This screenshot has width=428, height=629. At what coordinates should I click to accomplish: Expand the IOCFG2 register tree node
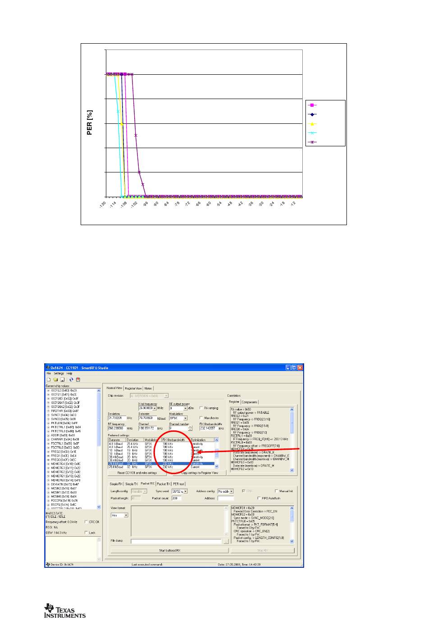click(48, 390)
